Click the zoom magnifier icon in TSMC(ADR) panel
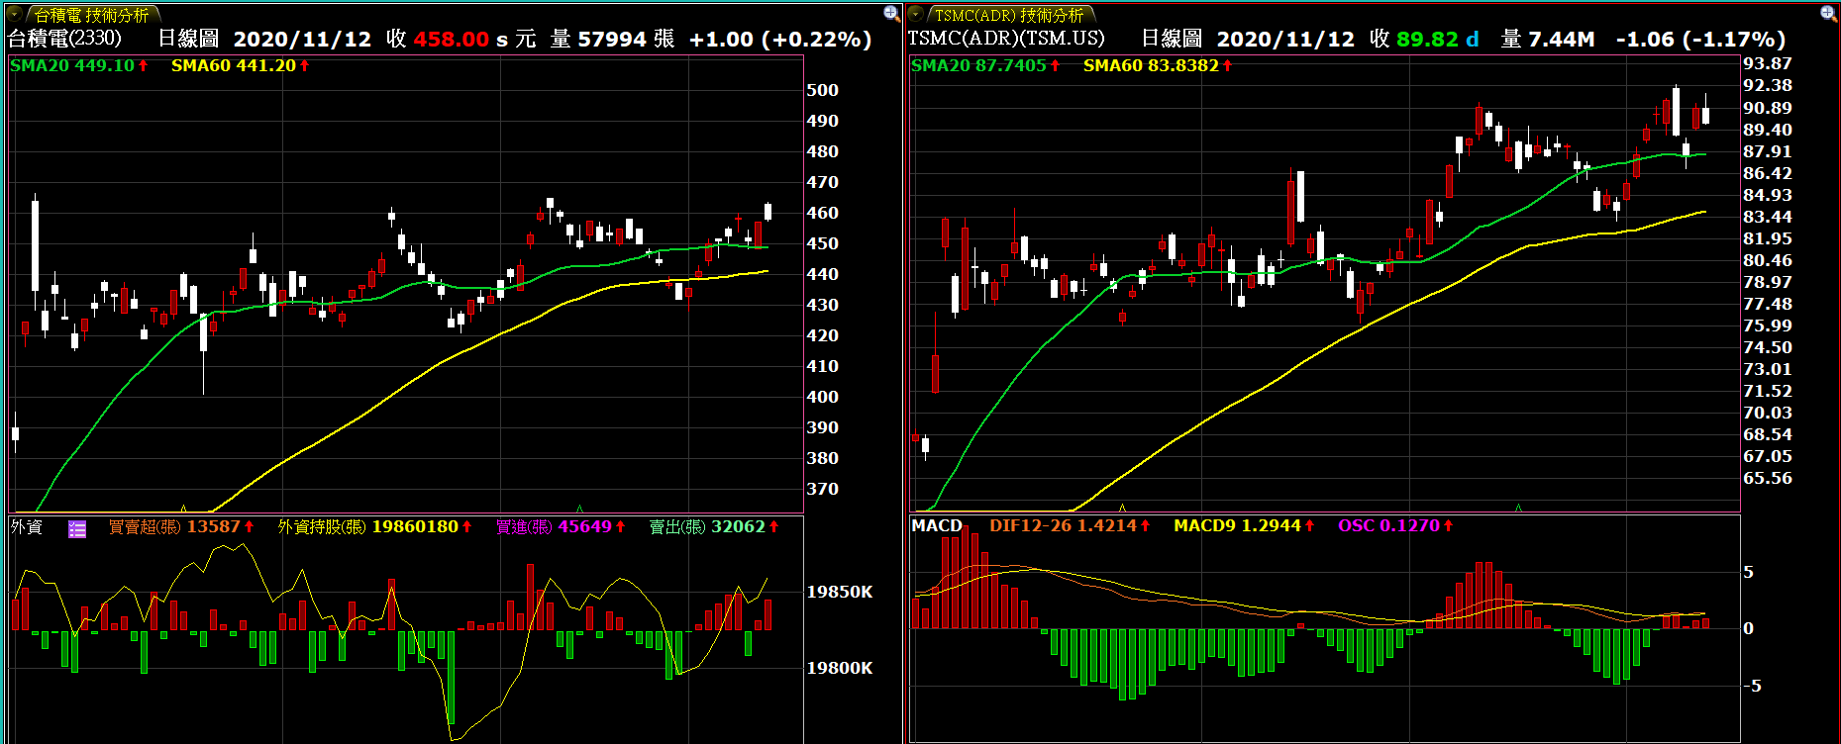Screen dimensions: 1841x744 pos(1827,13)
